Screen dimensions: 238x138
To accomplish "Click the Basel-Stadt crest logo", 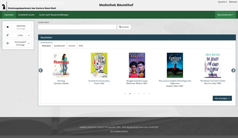I will click(4, 7).
